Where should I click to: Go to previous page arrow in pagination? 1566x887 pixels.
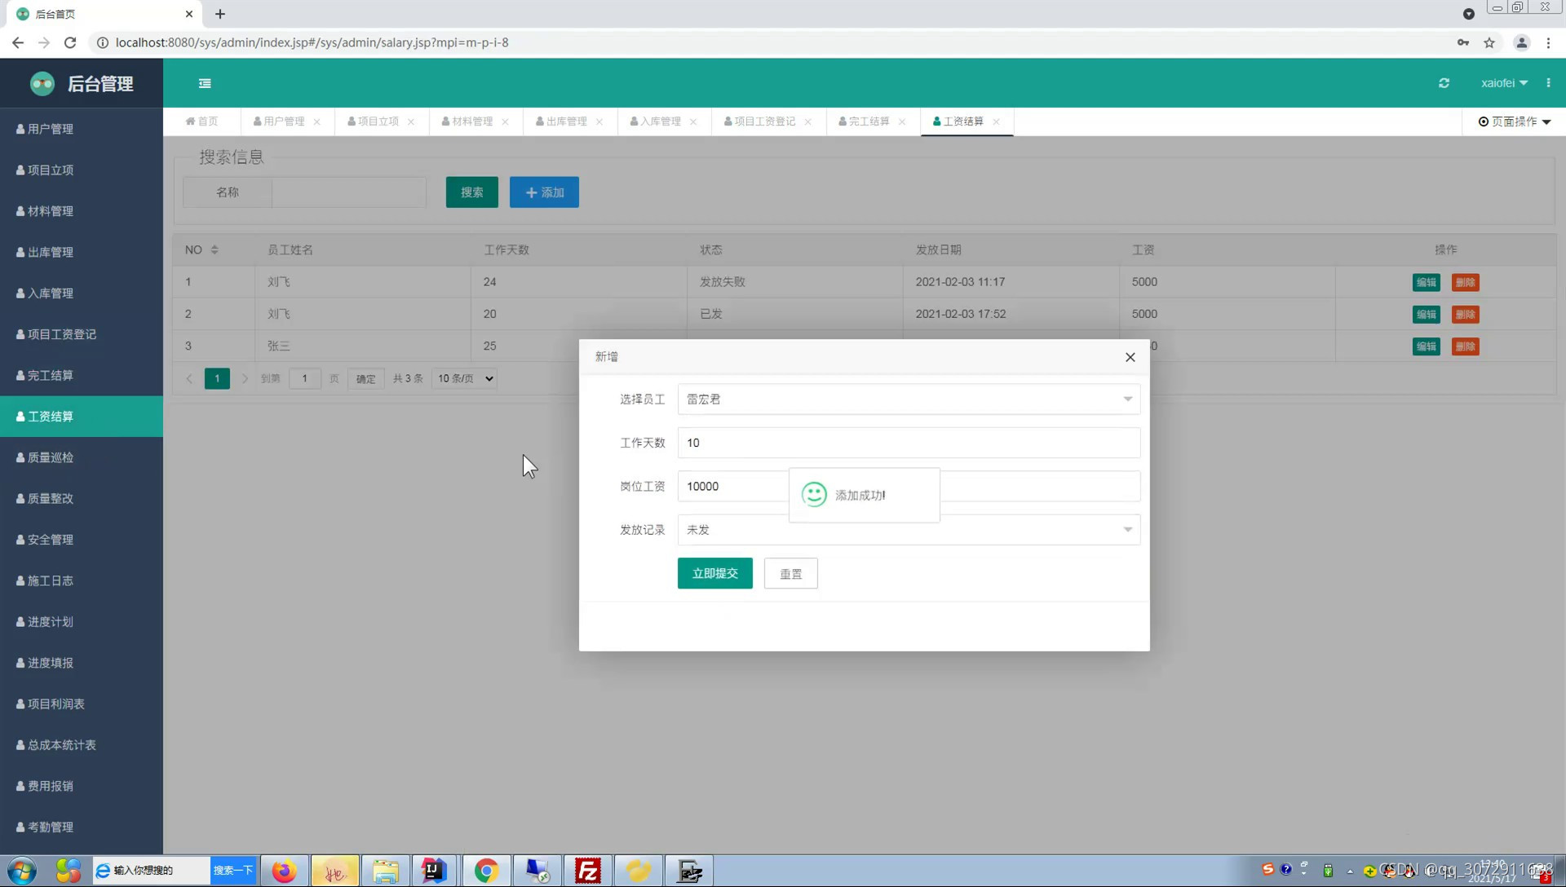pos(189,378)
